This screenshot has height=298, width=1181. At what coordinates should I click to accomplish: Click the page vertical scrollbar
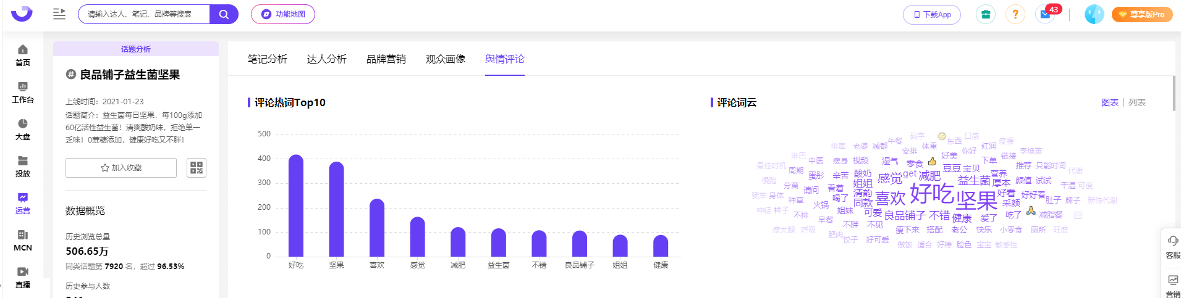1174,93
